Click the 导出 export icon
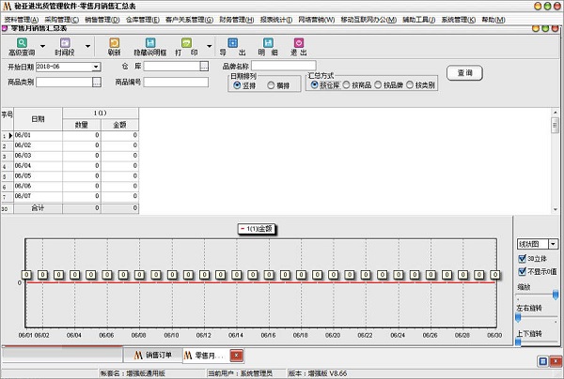The width and height of the screenshot is (564, 379). (x=233, y=43)
